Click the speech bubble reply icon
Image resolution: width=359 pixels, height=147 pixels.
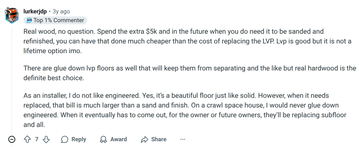click(x=64, y=139)
